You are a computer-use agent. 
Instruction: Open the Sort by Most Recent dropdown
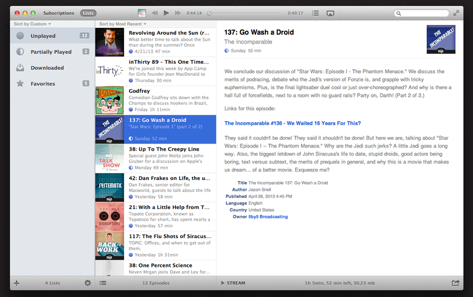(122, 24)
